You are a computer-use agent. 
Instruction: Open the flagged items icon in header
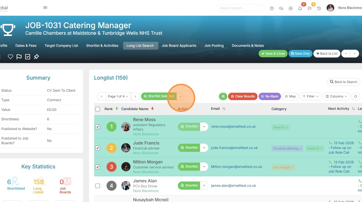(x=310, y=8)
